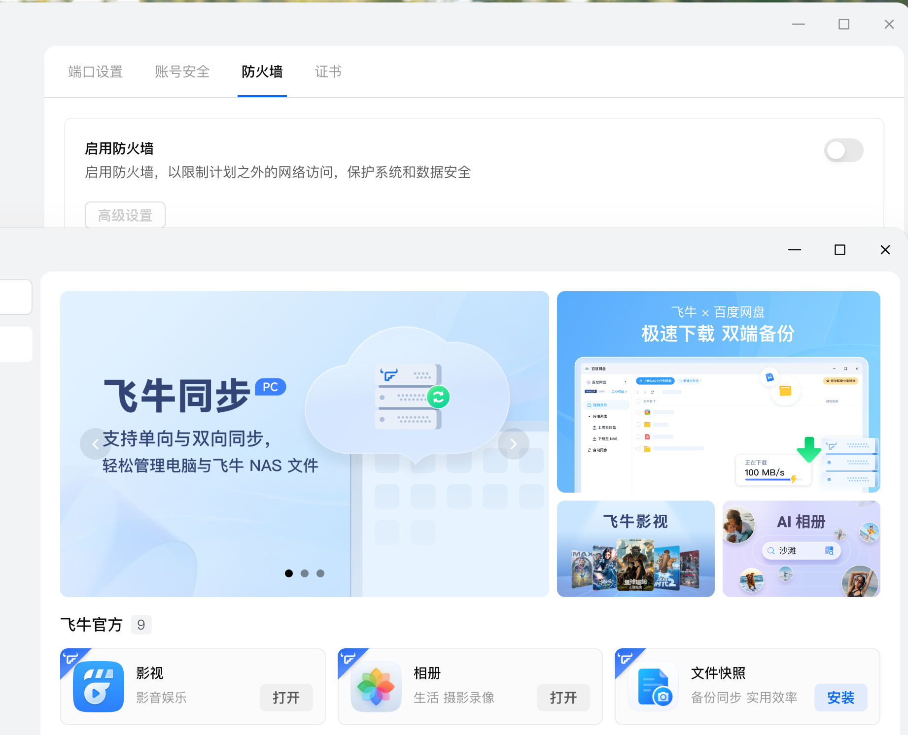Go to previous carousel banner
The image size is (908, 735).
pyautogui.click(x=95, y=444)
